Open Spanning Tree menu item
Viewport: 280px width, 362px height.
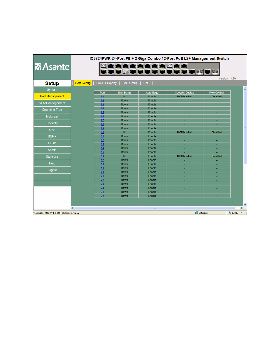tap(52, 110)
